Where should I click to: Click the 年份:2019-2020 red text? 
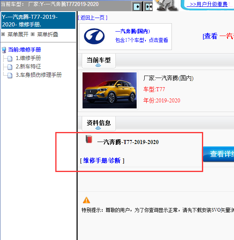[x=162, y=100]
